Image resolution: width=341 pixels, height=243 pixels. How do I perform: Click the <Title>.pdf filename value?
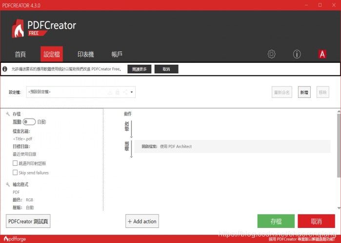pyautogui.click(x=22, y=139)
